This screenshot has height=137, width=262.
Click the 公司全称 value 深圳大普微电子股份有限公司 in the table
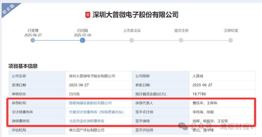[92, 76]
